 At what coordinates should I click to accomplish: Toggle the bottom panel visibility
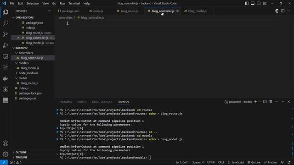point(253,3)
